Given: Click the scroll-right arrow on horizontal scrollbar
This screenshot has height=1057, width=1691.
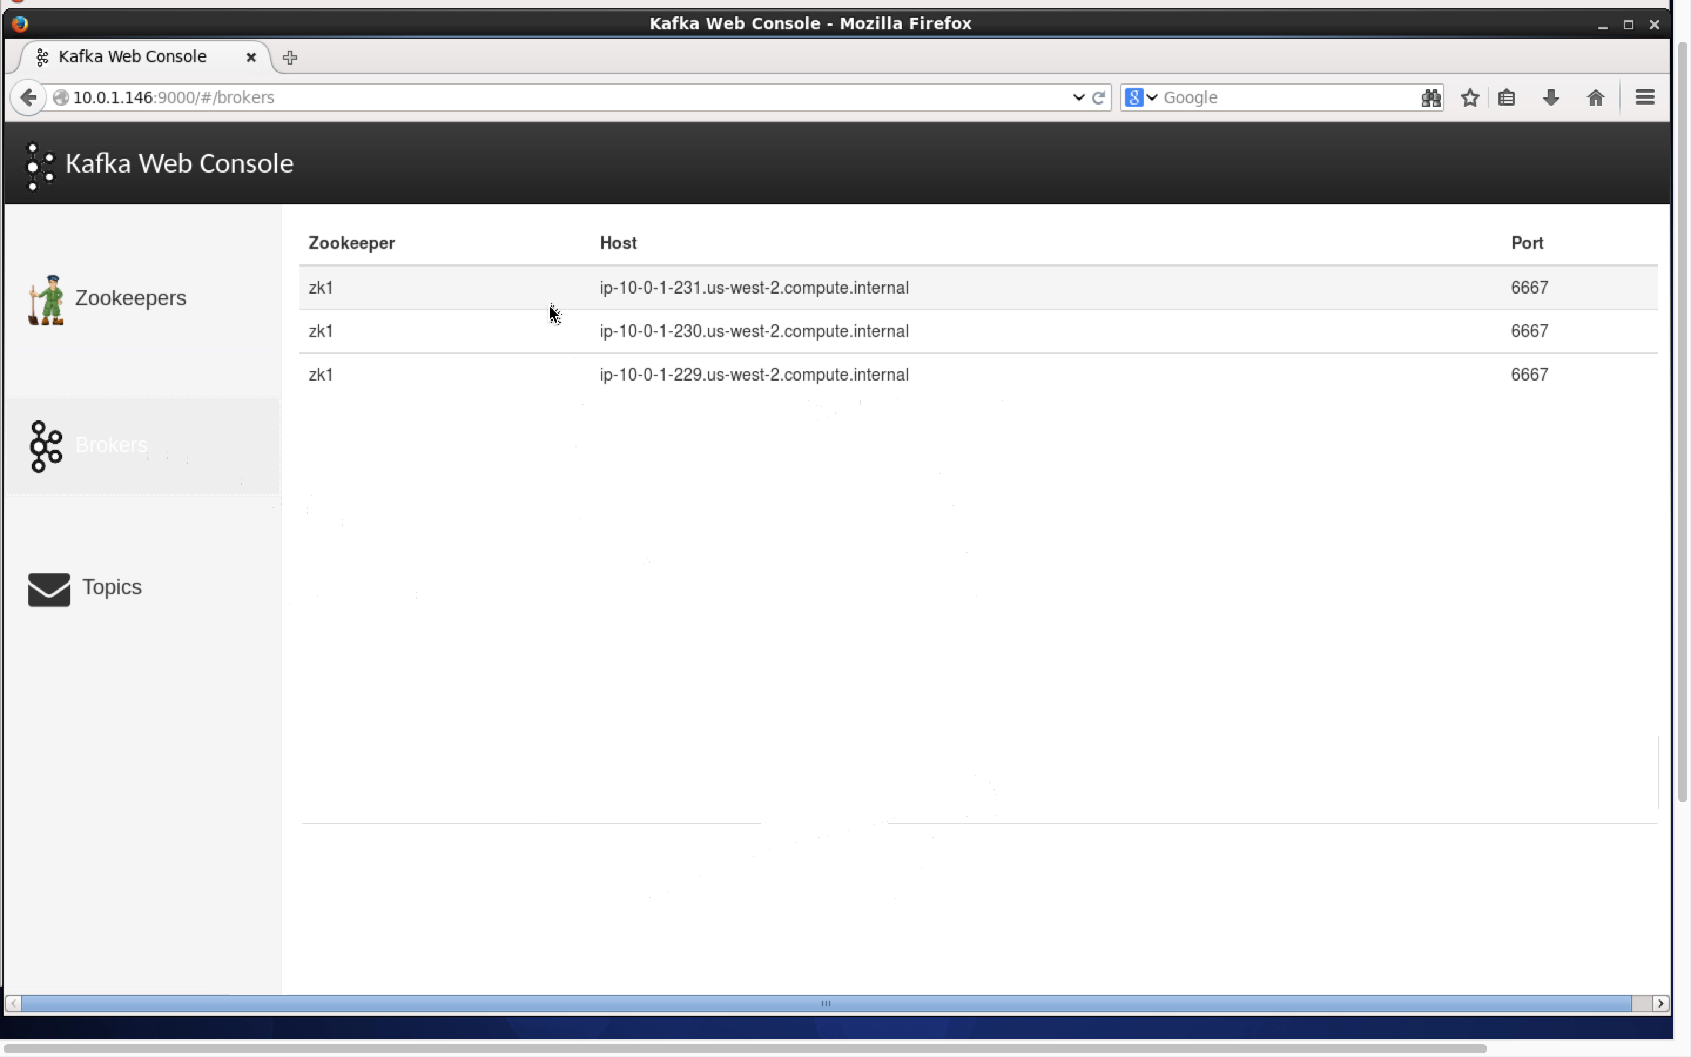Looking at the screenshot, I should click(x=1660, y=1003).
